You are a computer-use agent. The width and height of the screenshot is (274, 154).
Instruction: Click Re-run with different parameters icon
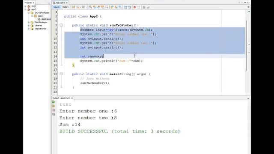click(x=54, y=106)
